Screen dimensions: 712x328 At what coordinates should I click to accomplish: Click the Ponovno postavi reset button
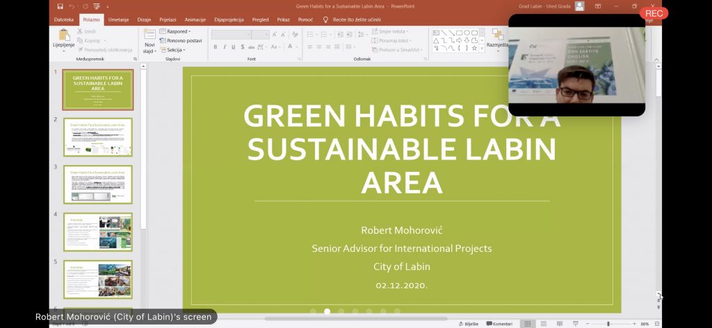(x=181, y=41)
